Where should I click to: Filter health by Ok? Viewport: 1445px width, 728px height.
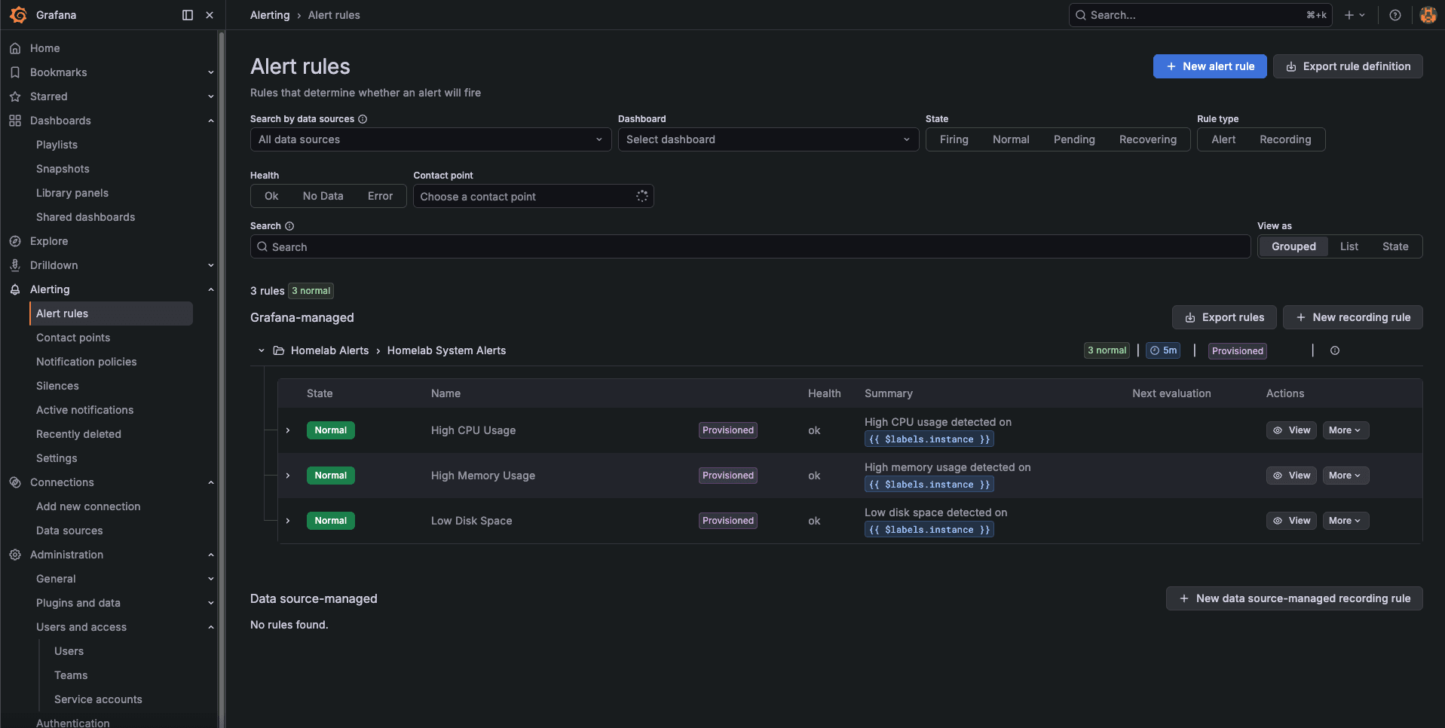click(271, 196)
